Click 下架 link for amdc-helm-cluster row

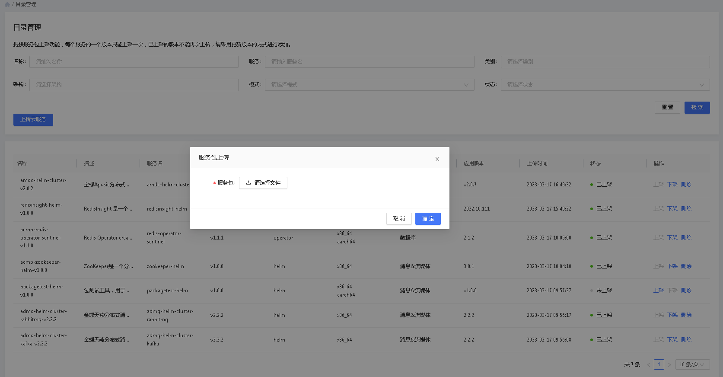[x=672, y=185]
